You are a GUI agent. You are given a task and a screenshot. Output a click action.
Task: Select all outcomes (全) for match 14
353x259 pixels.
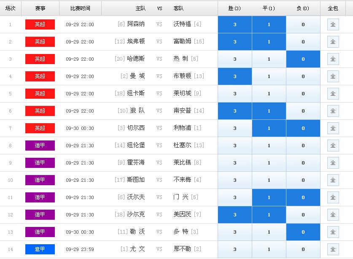[333, 249]
